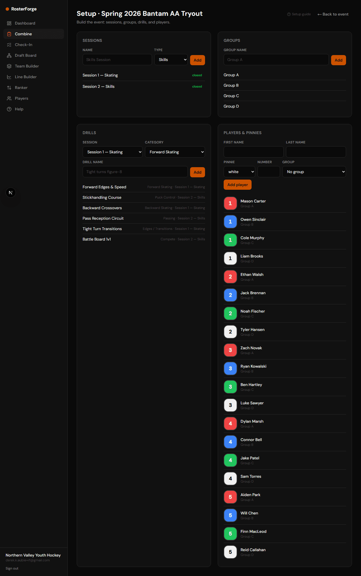This screenshot has width=361, height=576.
Task: Click the Combine clipboard icon
Action: coord(9,34)
